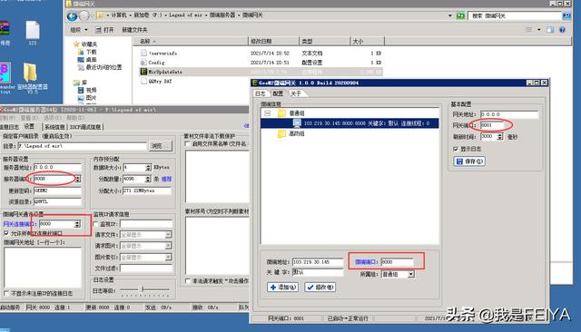Toggle the preview pane icon in Explorer
This screenshot has width=581, height=332.
(x=550, y=30)
